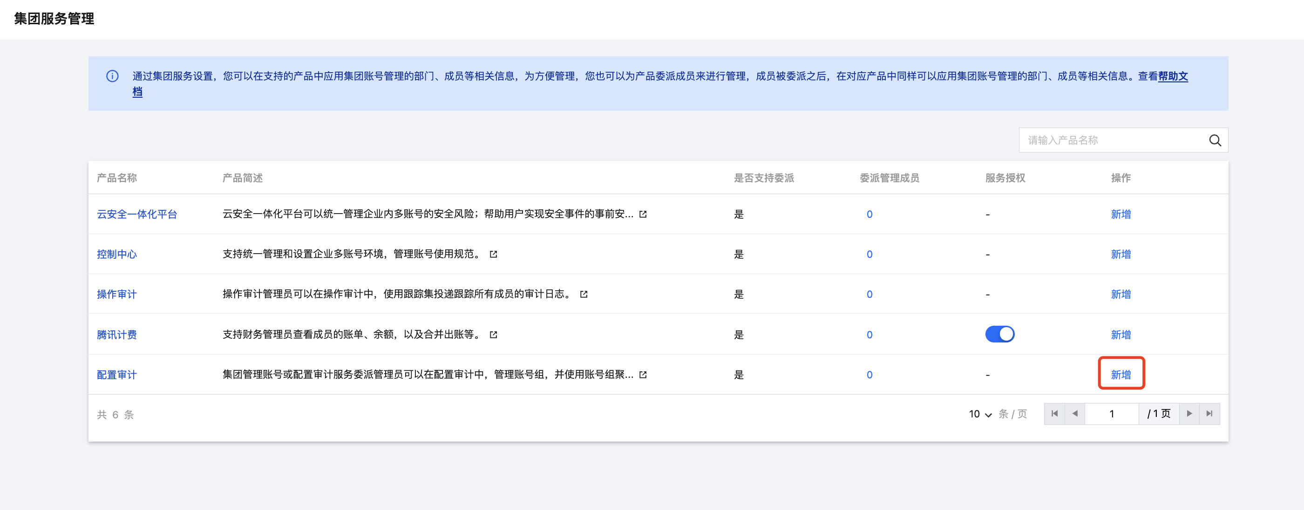Open delegated member count for 操作审计
This screenshot has width=1304, height=510.
[x=869, y=294]
